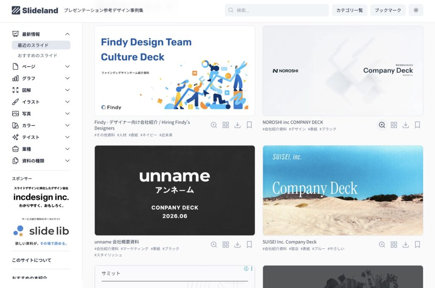The image size is (435, 288).
Task: Open the unname CONPANY DECK thumbnail
Action: 175,190
